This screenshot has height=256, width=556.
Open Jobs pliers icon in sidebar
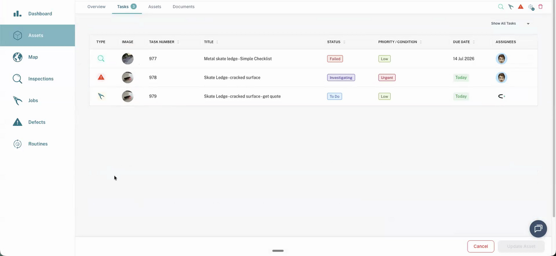[x=17, y=100]
